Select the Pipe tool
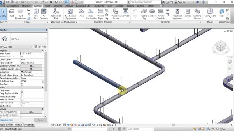The image size is (234, 131). click(82, 13)
